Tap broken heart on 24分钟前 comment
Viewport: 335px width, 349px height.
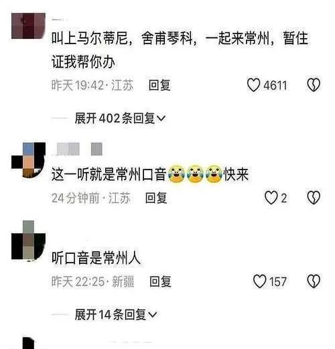coord(314,198)
